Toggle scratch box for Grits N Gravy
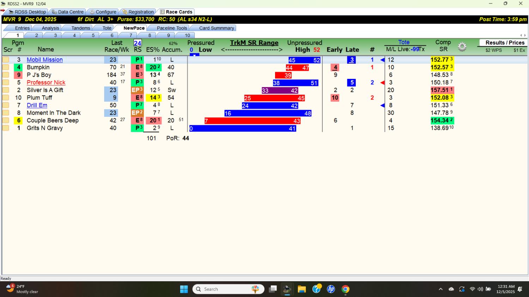 [6, 128]
